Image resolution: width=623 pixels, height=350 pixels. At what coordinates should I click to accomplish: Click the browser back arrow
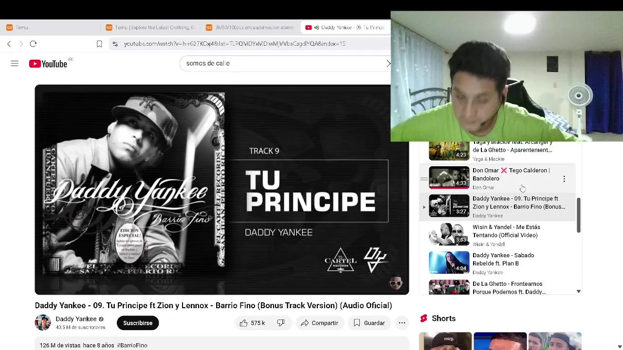click(9, 44)
